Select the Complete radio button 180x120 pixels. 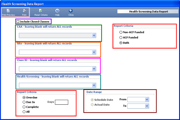click(24, 107)
